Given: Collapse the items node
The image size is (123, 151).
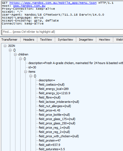Looking at the screenshot, I should 25,72.
